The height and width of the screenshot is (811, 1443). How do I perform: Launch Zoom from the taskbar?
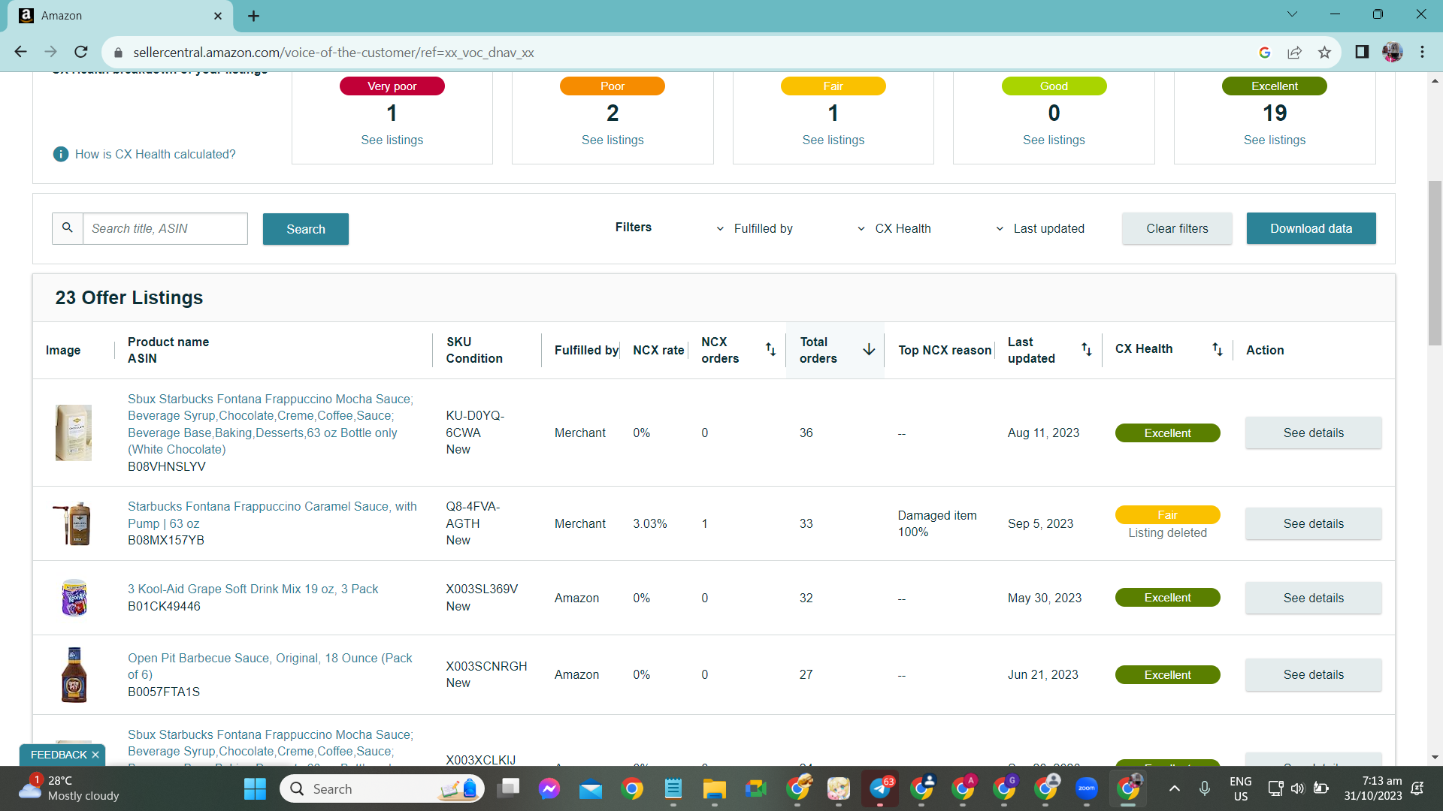[x=1087, y=788]
